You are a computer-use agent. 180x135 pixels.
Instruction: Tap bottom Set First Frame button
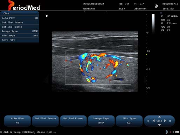pos(45,121)
